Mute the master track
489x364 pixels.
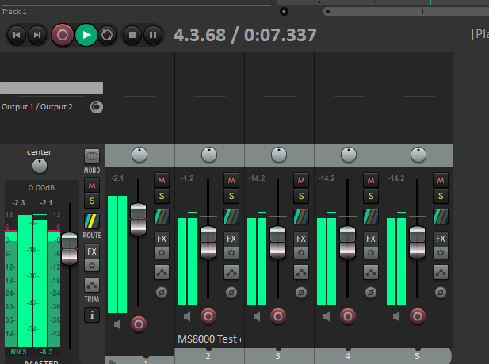coord(92,185)
